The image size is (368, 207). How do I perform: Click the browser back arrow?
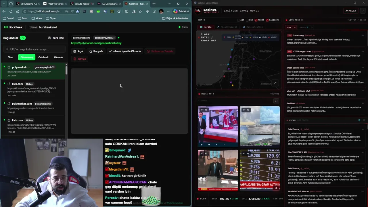click(x=4, y=11)
